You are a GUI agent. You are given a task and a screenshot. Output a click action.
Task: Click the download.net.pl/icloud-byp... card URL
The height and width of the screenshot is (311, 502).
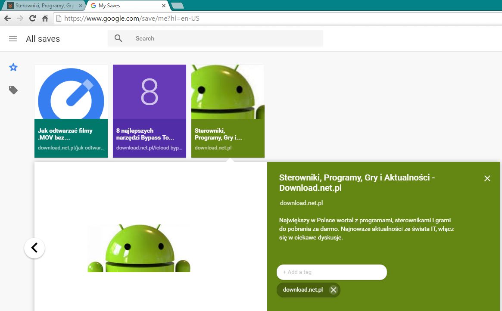149,148
